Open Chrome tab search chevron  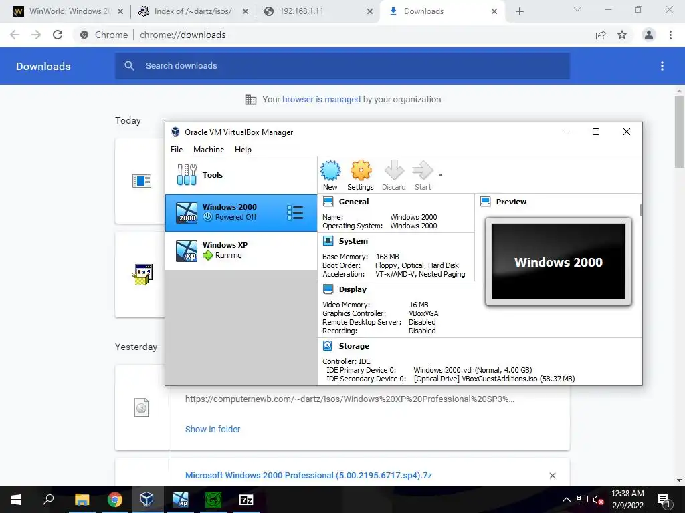pos(577,9)
